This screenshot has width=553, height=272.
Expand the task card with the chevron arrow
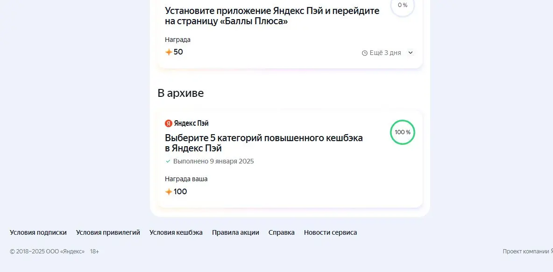coord(411,53)
